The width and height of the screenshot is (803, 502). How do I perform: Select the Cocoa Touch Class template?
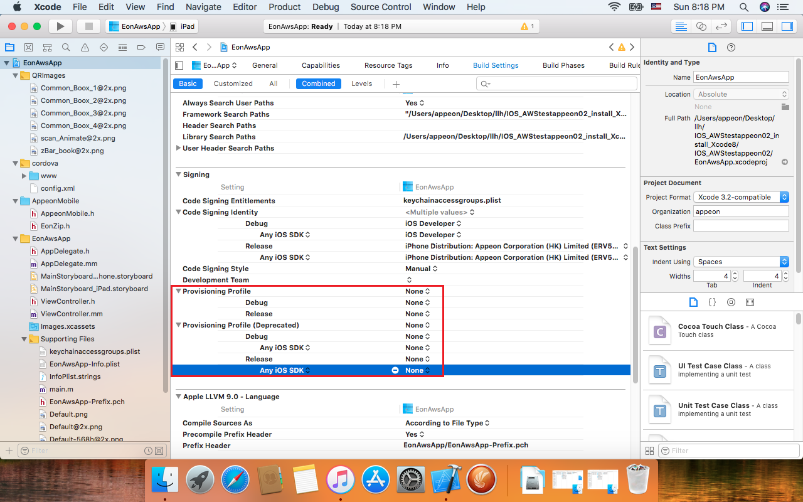[x=718, y=331]
